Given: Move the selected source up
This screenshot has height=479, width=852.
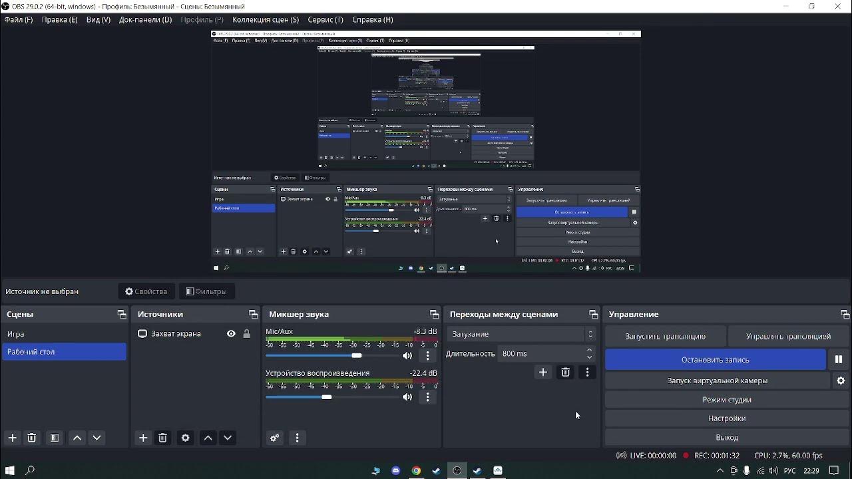Looking at the screenshot, I should coord(208,438).
